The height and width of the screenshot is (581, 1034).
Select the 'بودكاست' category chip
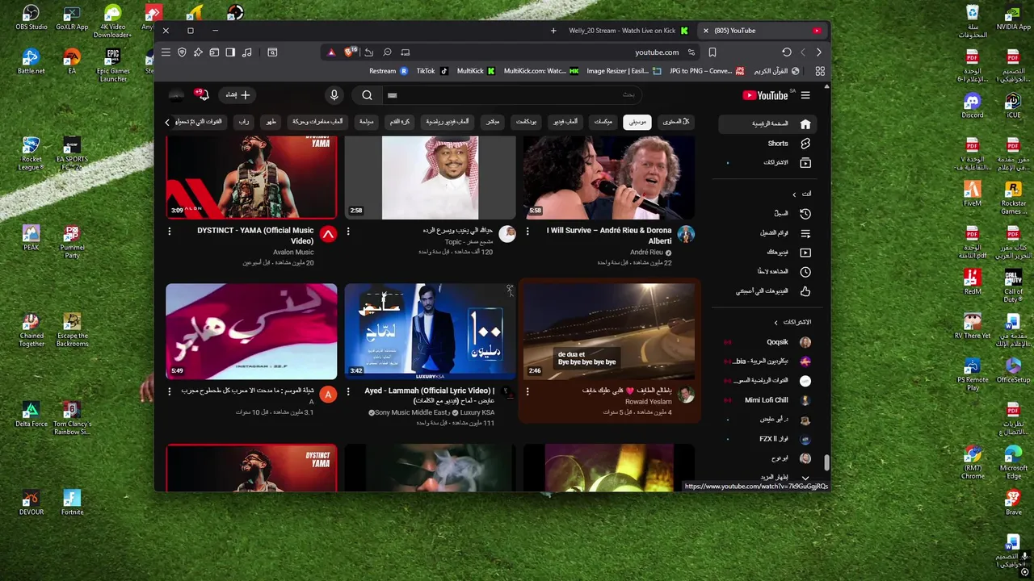526,122
